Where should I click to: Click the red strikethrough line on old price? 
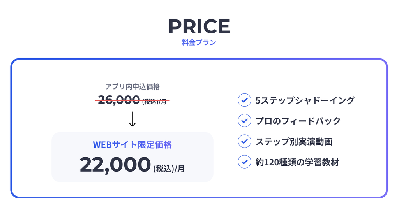tap(132, 100)
